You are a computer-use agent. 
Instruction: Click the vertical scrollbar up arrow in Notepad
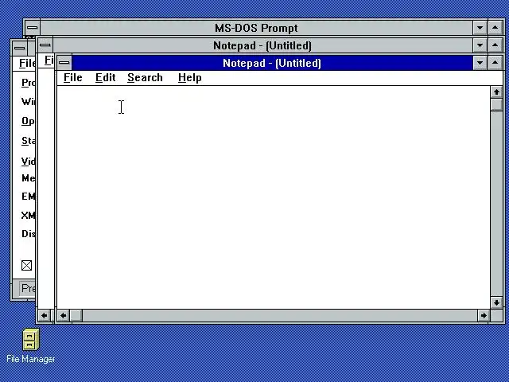point(496,92)
